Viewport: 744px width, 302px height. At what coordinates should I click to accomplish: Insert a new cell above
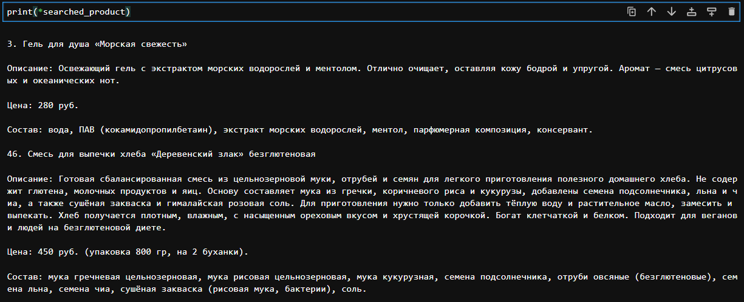pyautogui.click(x=691, y=12)
